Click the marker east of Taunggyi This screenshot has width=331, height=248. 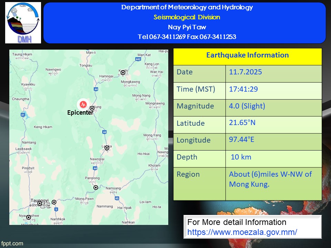(x=54, y=202)
